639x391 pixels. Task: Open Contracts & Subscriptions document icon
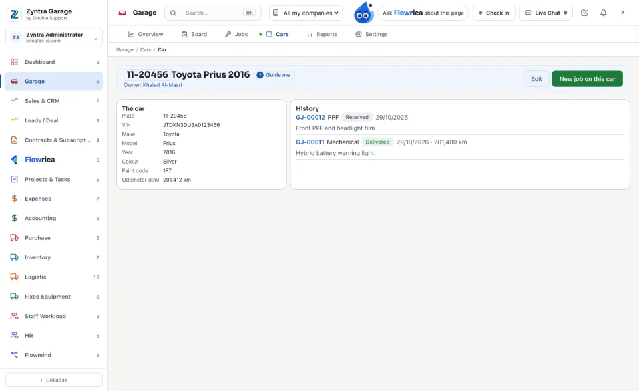(x=14, y=140)
